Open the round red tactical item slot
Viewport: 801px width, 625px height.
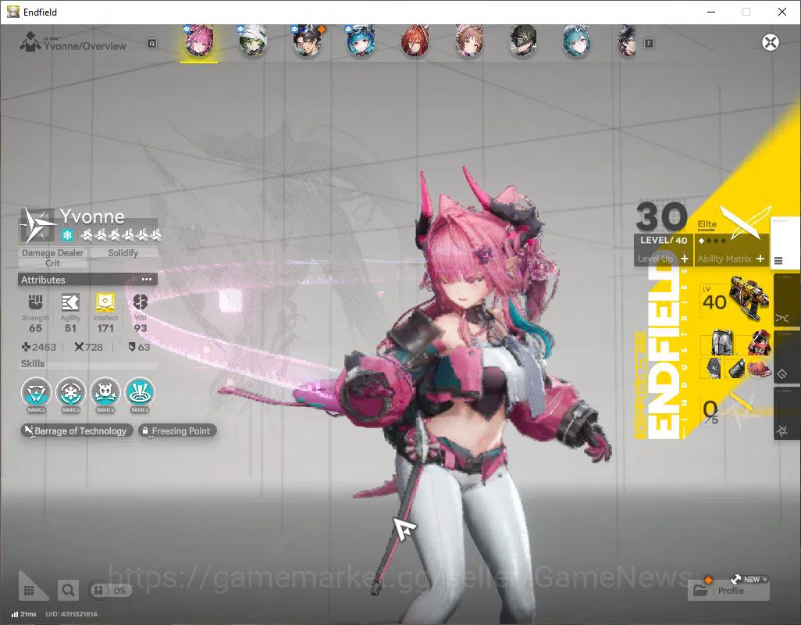(758, 367)
